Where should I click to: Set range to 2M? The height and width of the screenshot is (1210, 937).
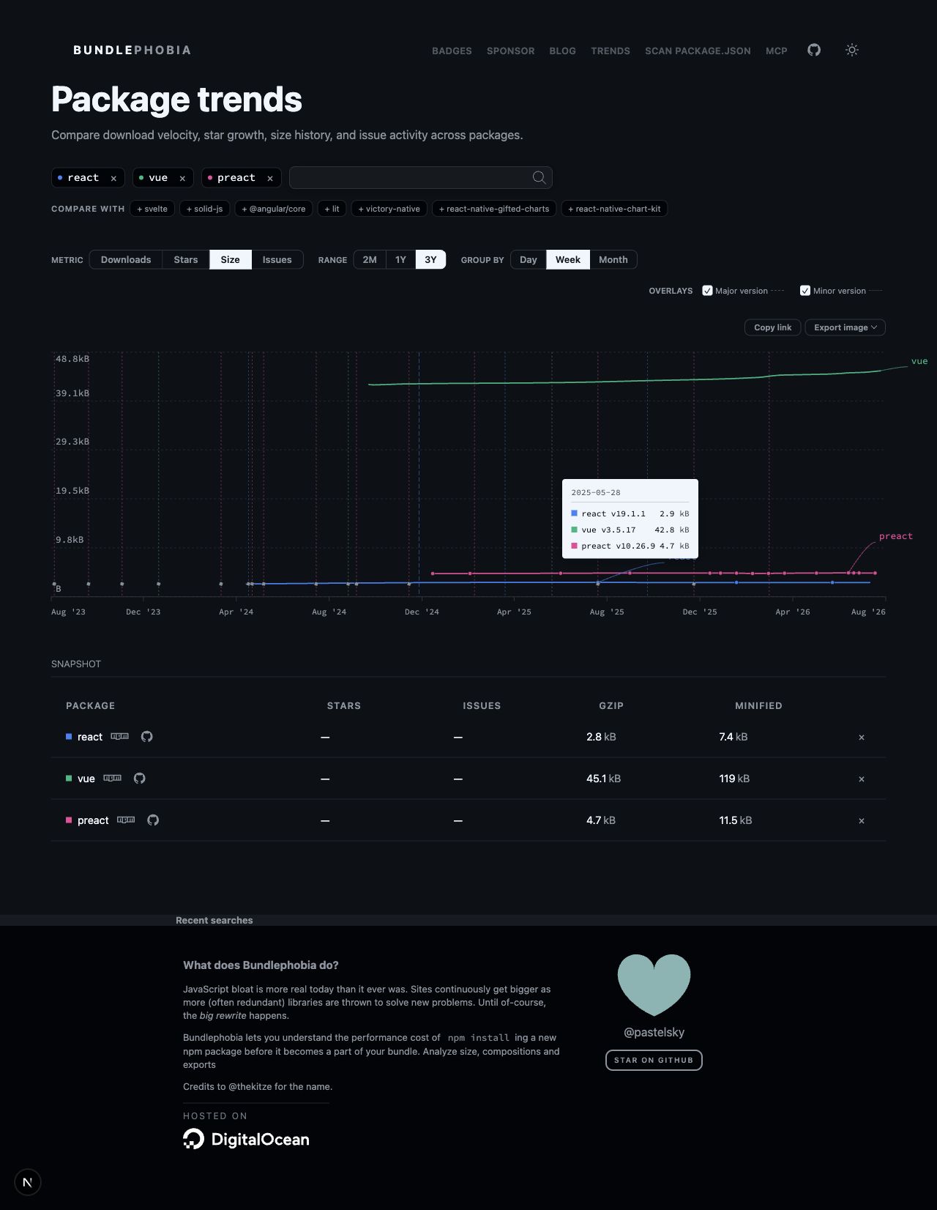[370, 259]
